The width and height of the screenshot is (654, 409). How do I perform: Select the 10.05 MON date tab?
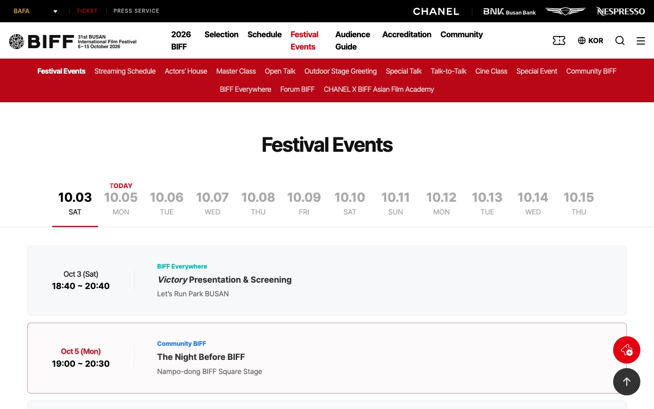pyautogui.click(x=121, y=203)
